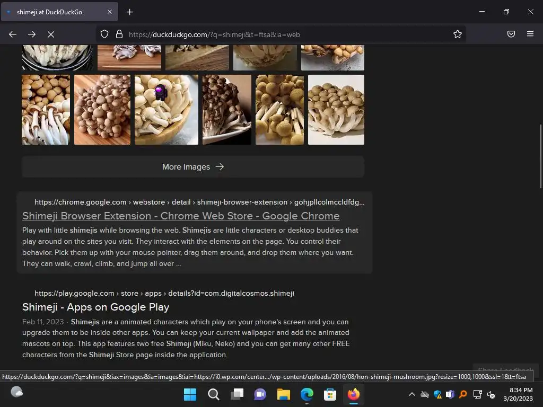Go back to the previous page
This screenshot has height=407, width=543.
click(x=13, y=34)
